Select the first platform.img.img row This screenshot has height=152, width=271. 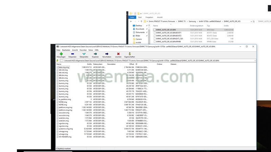[102, 107]
